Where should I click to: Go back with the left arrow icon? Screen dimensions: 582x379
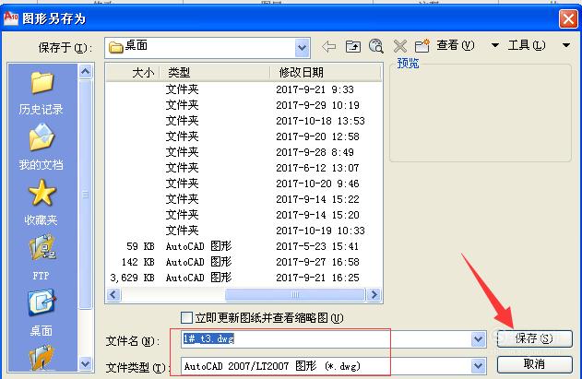(329, 46)
